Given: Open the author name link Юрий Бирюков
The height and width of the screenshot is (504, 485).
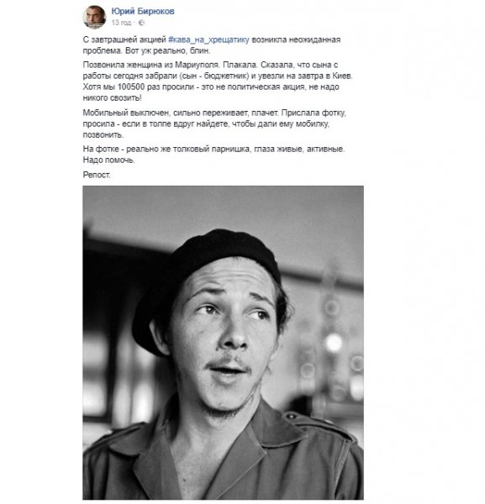Looking at the screenshot, I should [143, 11].
